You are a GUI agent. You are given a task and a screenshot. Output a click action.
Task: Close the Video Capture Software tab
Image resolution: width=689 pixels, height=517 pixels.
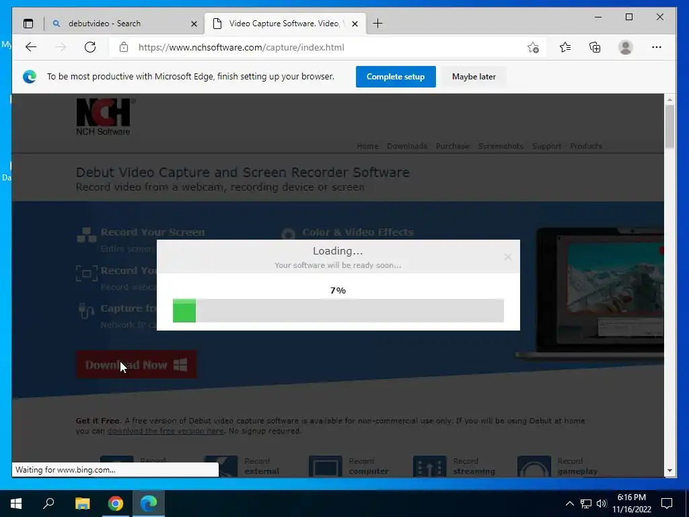point(355,24)
